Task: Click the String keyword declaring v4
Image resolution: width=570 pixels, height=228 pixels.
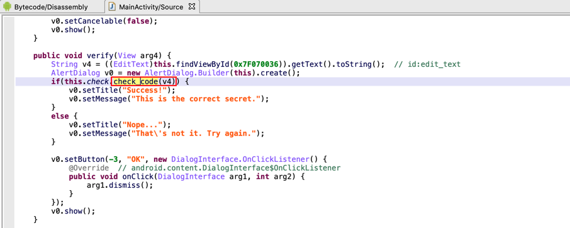Action: pos(64,64)
